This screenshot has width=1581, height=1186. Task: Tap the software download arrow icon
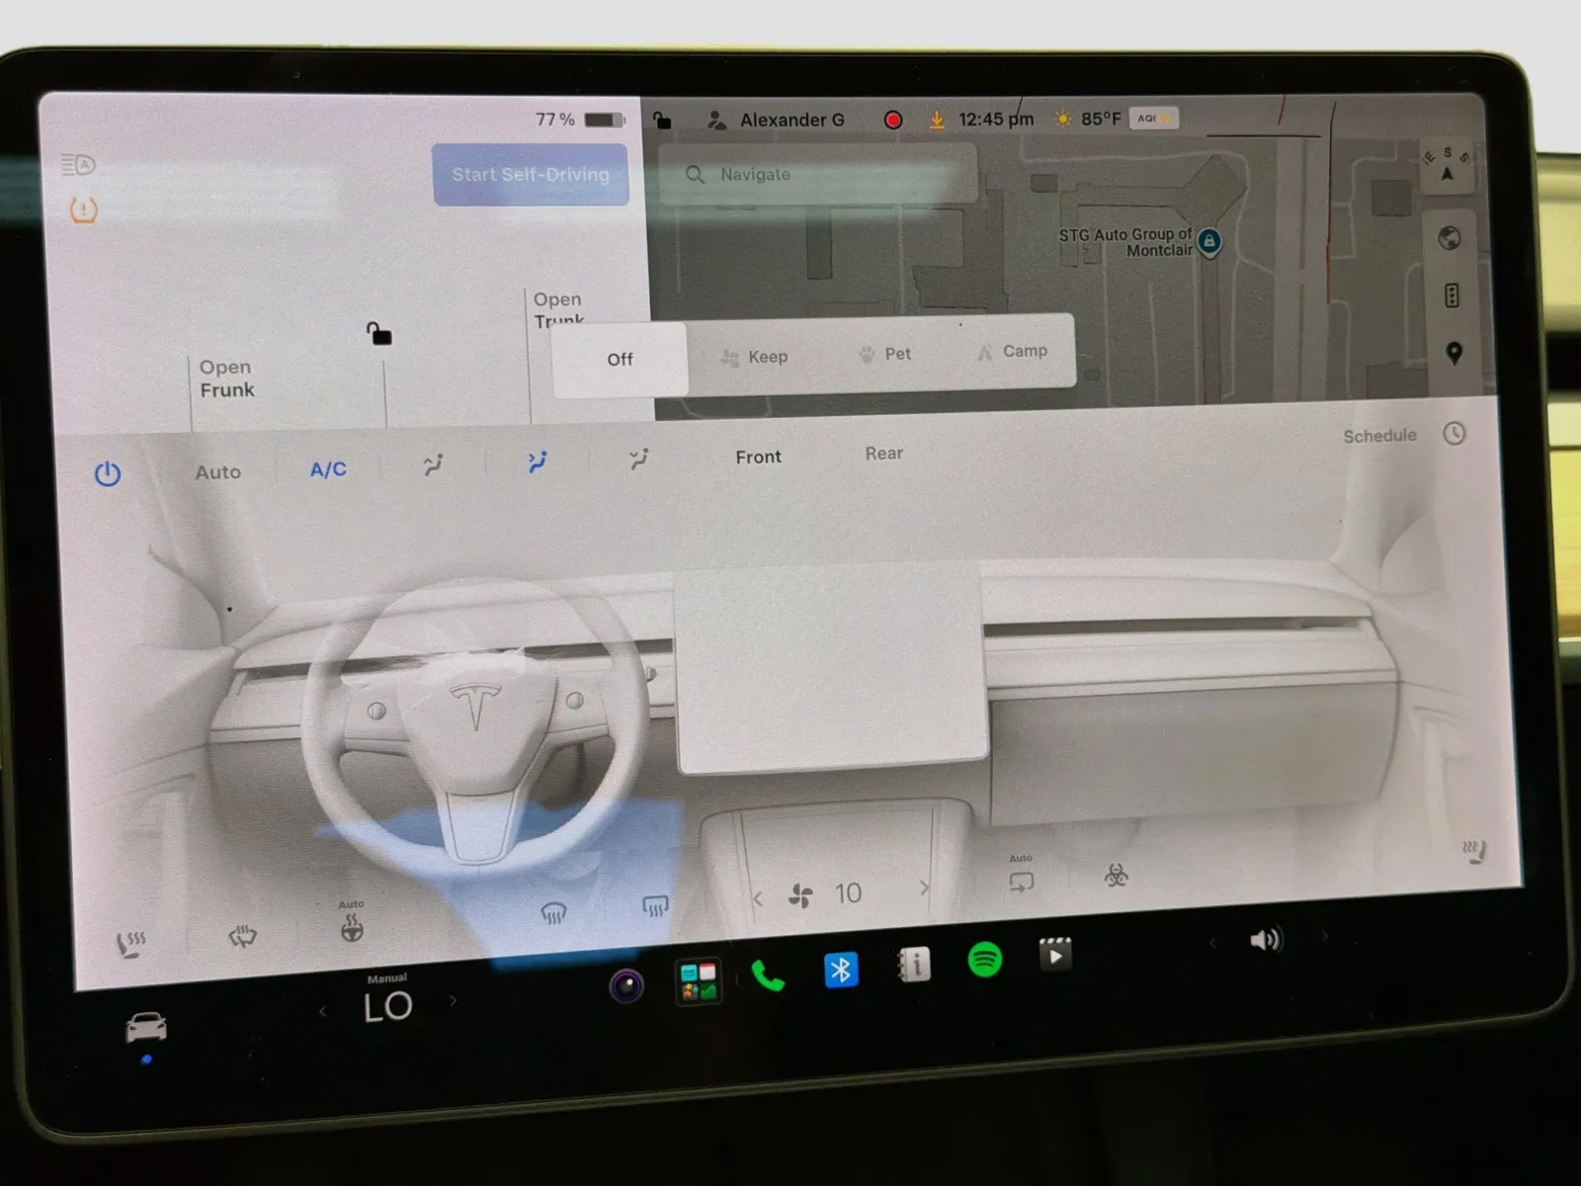(936, 120)
